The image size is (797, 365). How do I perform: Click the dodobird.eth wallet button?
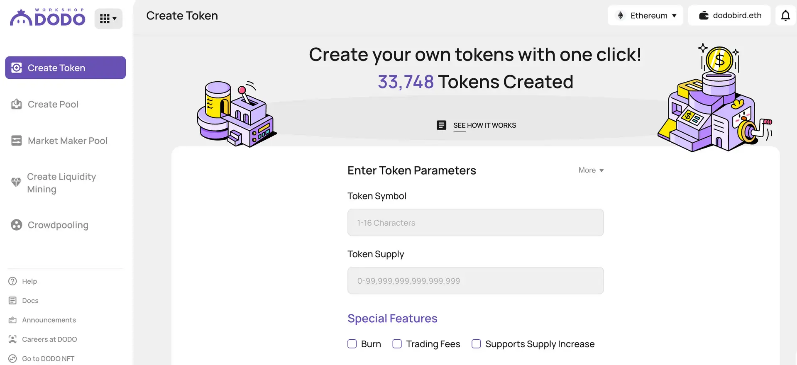[x=729, y=16]
